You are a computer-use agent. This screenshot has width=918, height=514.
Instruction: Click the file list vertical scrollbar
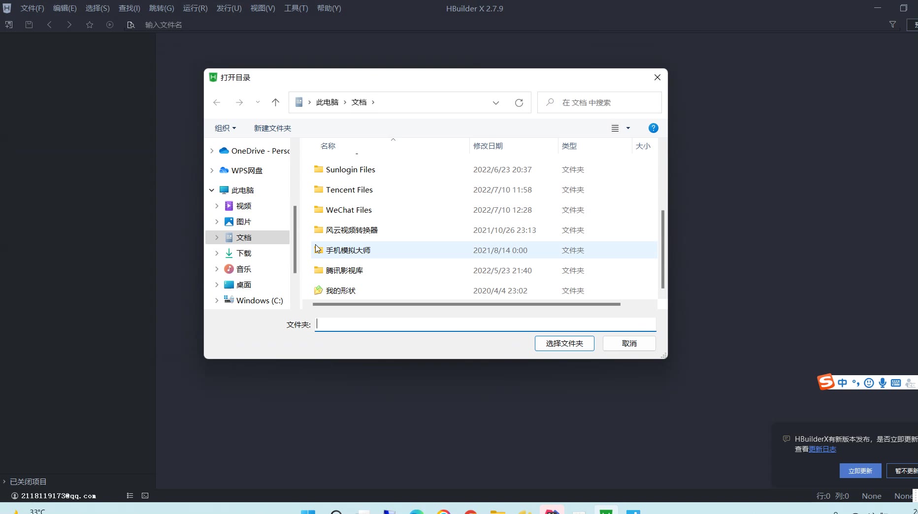pyautogui.click(x=663, y=249)
